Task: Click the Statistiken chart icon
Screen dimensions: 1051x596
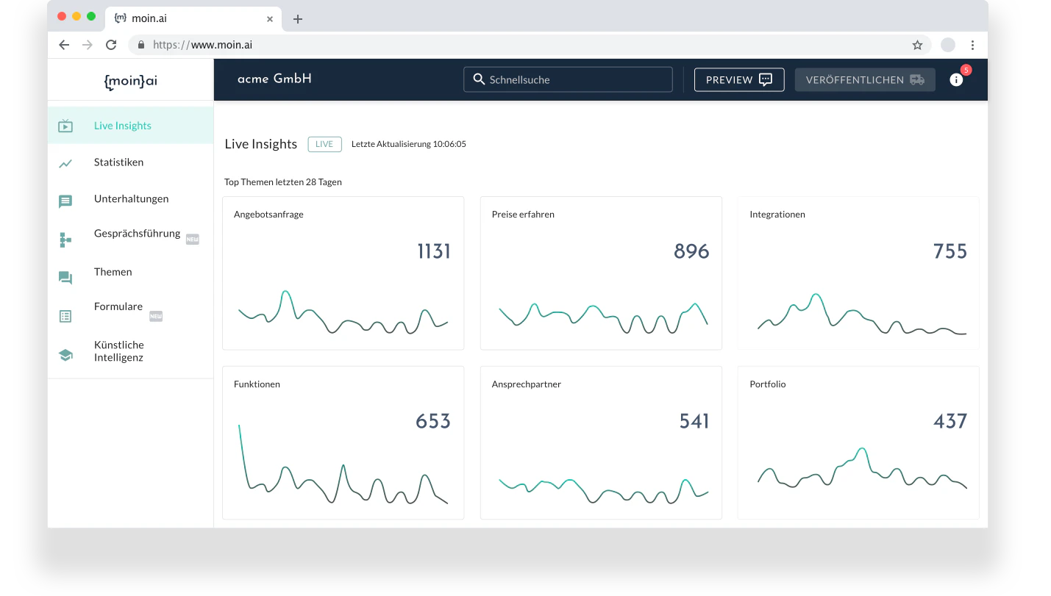Action: (65, 162)
